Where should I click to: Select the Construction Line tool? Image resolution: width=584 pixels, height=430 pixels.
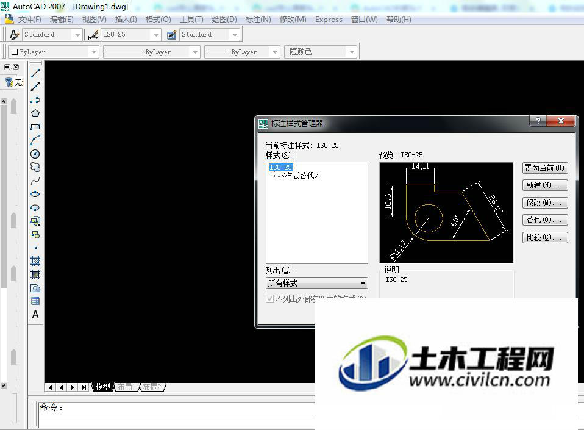pyautogui.click(x=35, y=87)
